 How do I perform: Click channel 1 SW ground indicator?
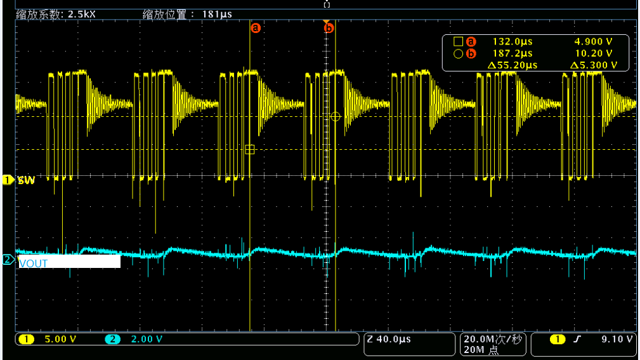coord(8,180)
